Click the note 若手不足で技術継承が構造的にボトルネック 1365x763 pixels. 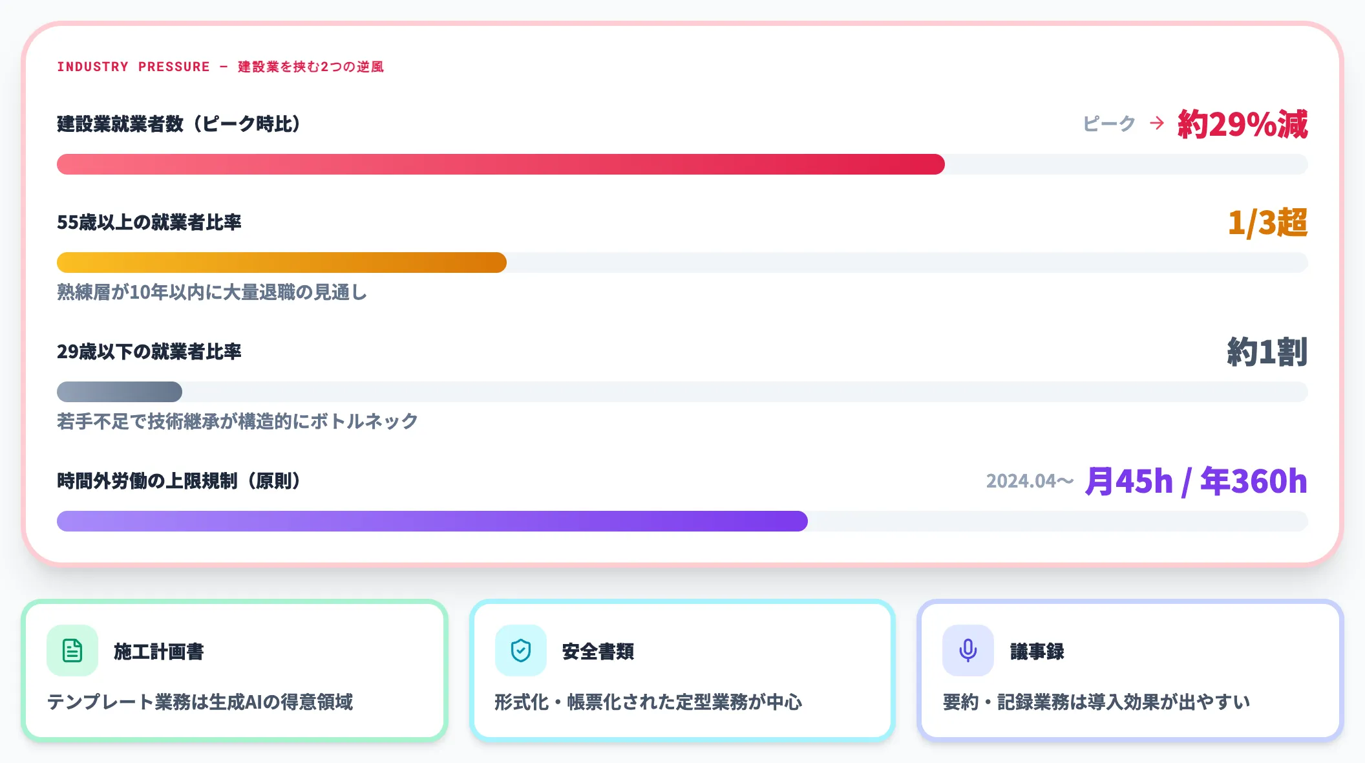[x=238, y=422]
